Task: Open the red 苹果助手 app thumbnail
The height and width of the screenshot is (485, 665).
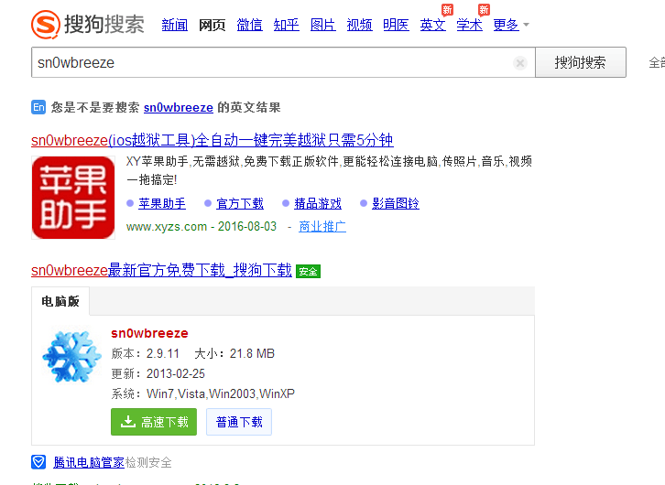Action: tap(73, 198)
